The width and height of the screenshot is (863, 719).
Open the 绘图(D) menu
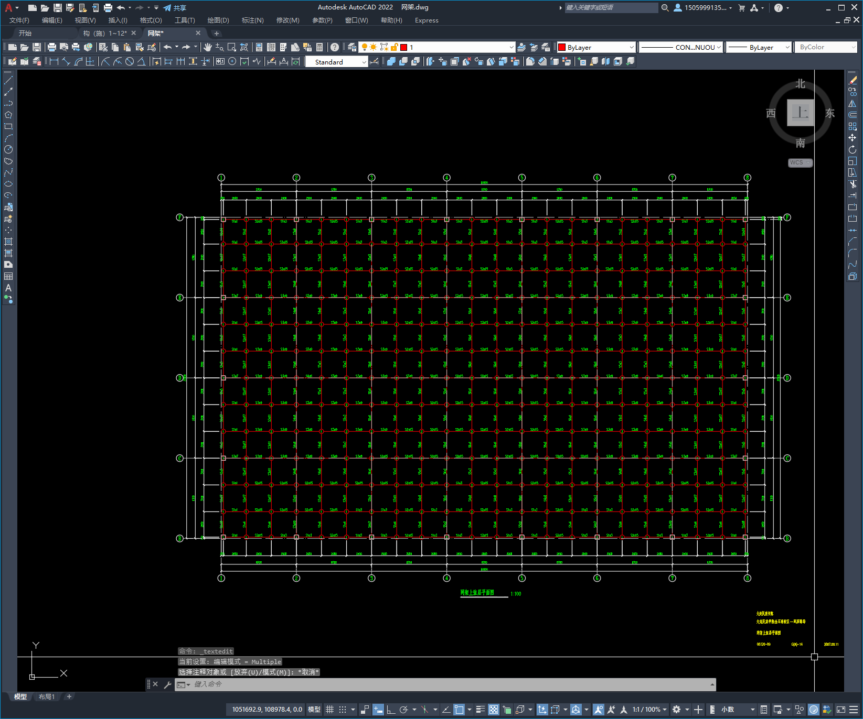coord(218,20)
